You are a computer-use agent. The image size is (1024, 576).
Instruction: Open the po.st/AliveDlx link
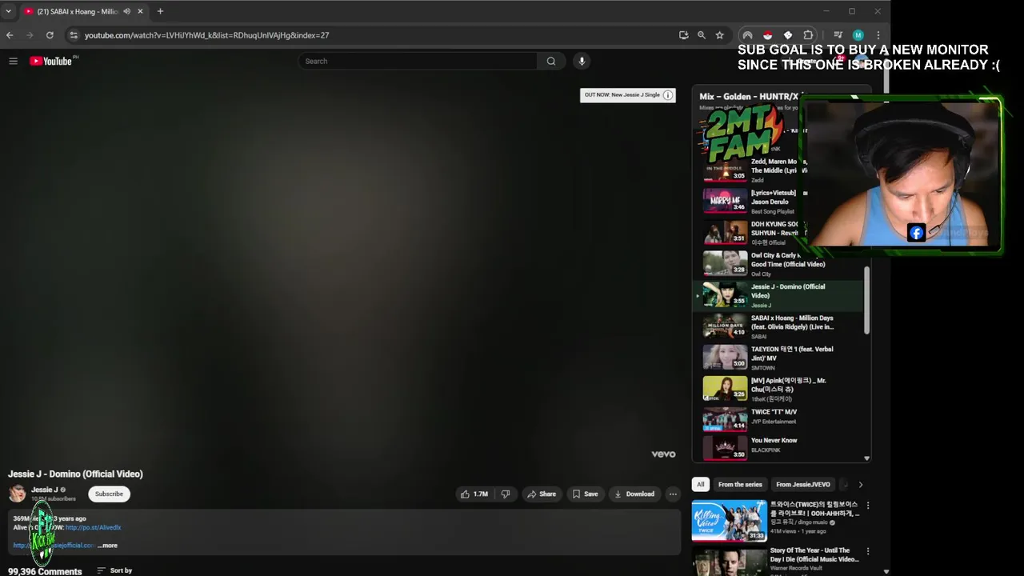point(93,528)
